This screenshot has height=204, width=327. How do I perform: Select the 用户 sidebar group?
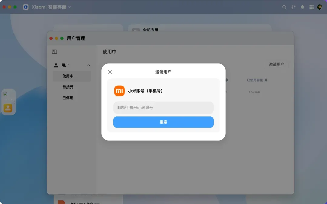(x=72, y=65)
